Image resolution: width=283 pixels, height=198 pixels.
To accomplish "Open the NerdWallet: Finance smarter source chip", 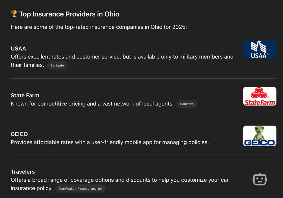I will coord(80,188).
